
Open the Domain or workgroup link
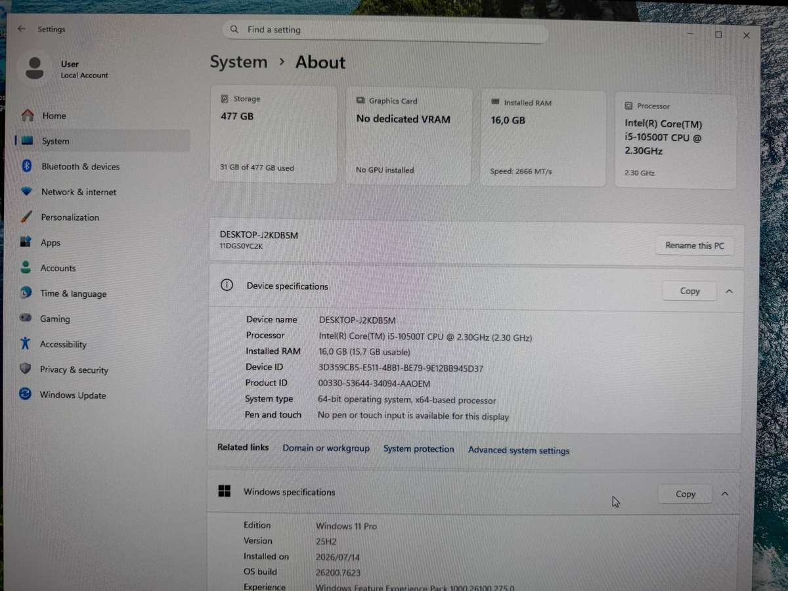pyautogui.click(x=326, y=448)
